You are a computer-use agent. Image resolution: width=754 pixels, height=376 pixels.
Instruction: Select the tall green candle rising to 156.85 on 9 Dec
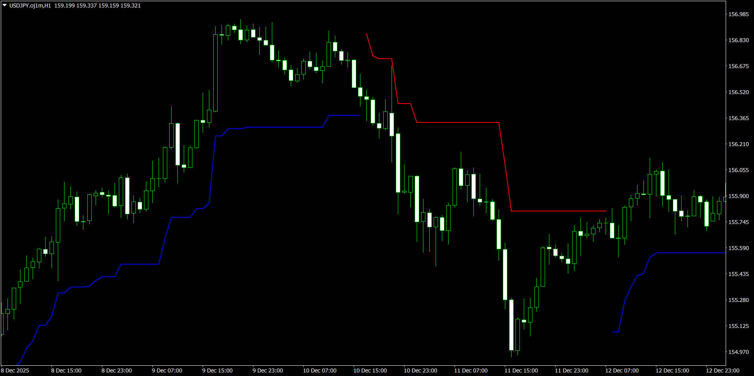pyautogui.click(x=215, y=73)
